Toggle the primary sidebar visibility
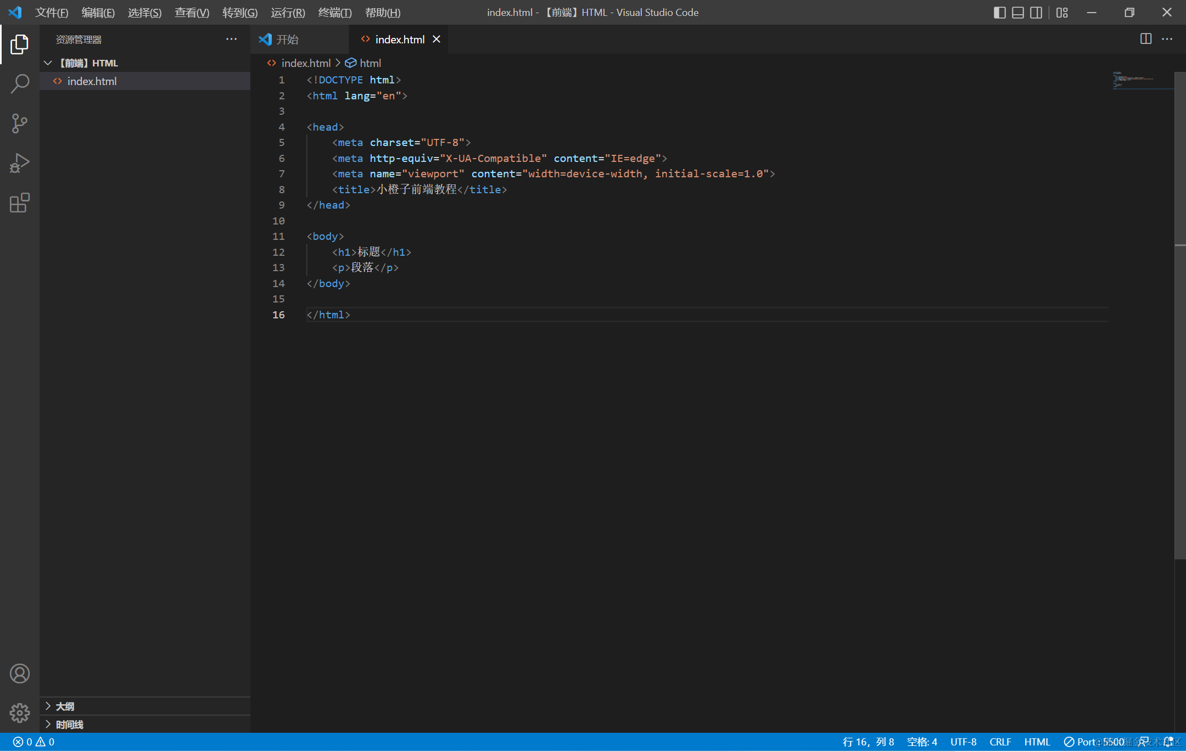The image size is (1186, 752). click(999, 13)
